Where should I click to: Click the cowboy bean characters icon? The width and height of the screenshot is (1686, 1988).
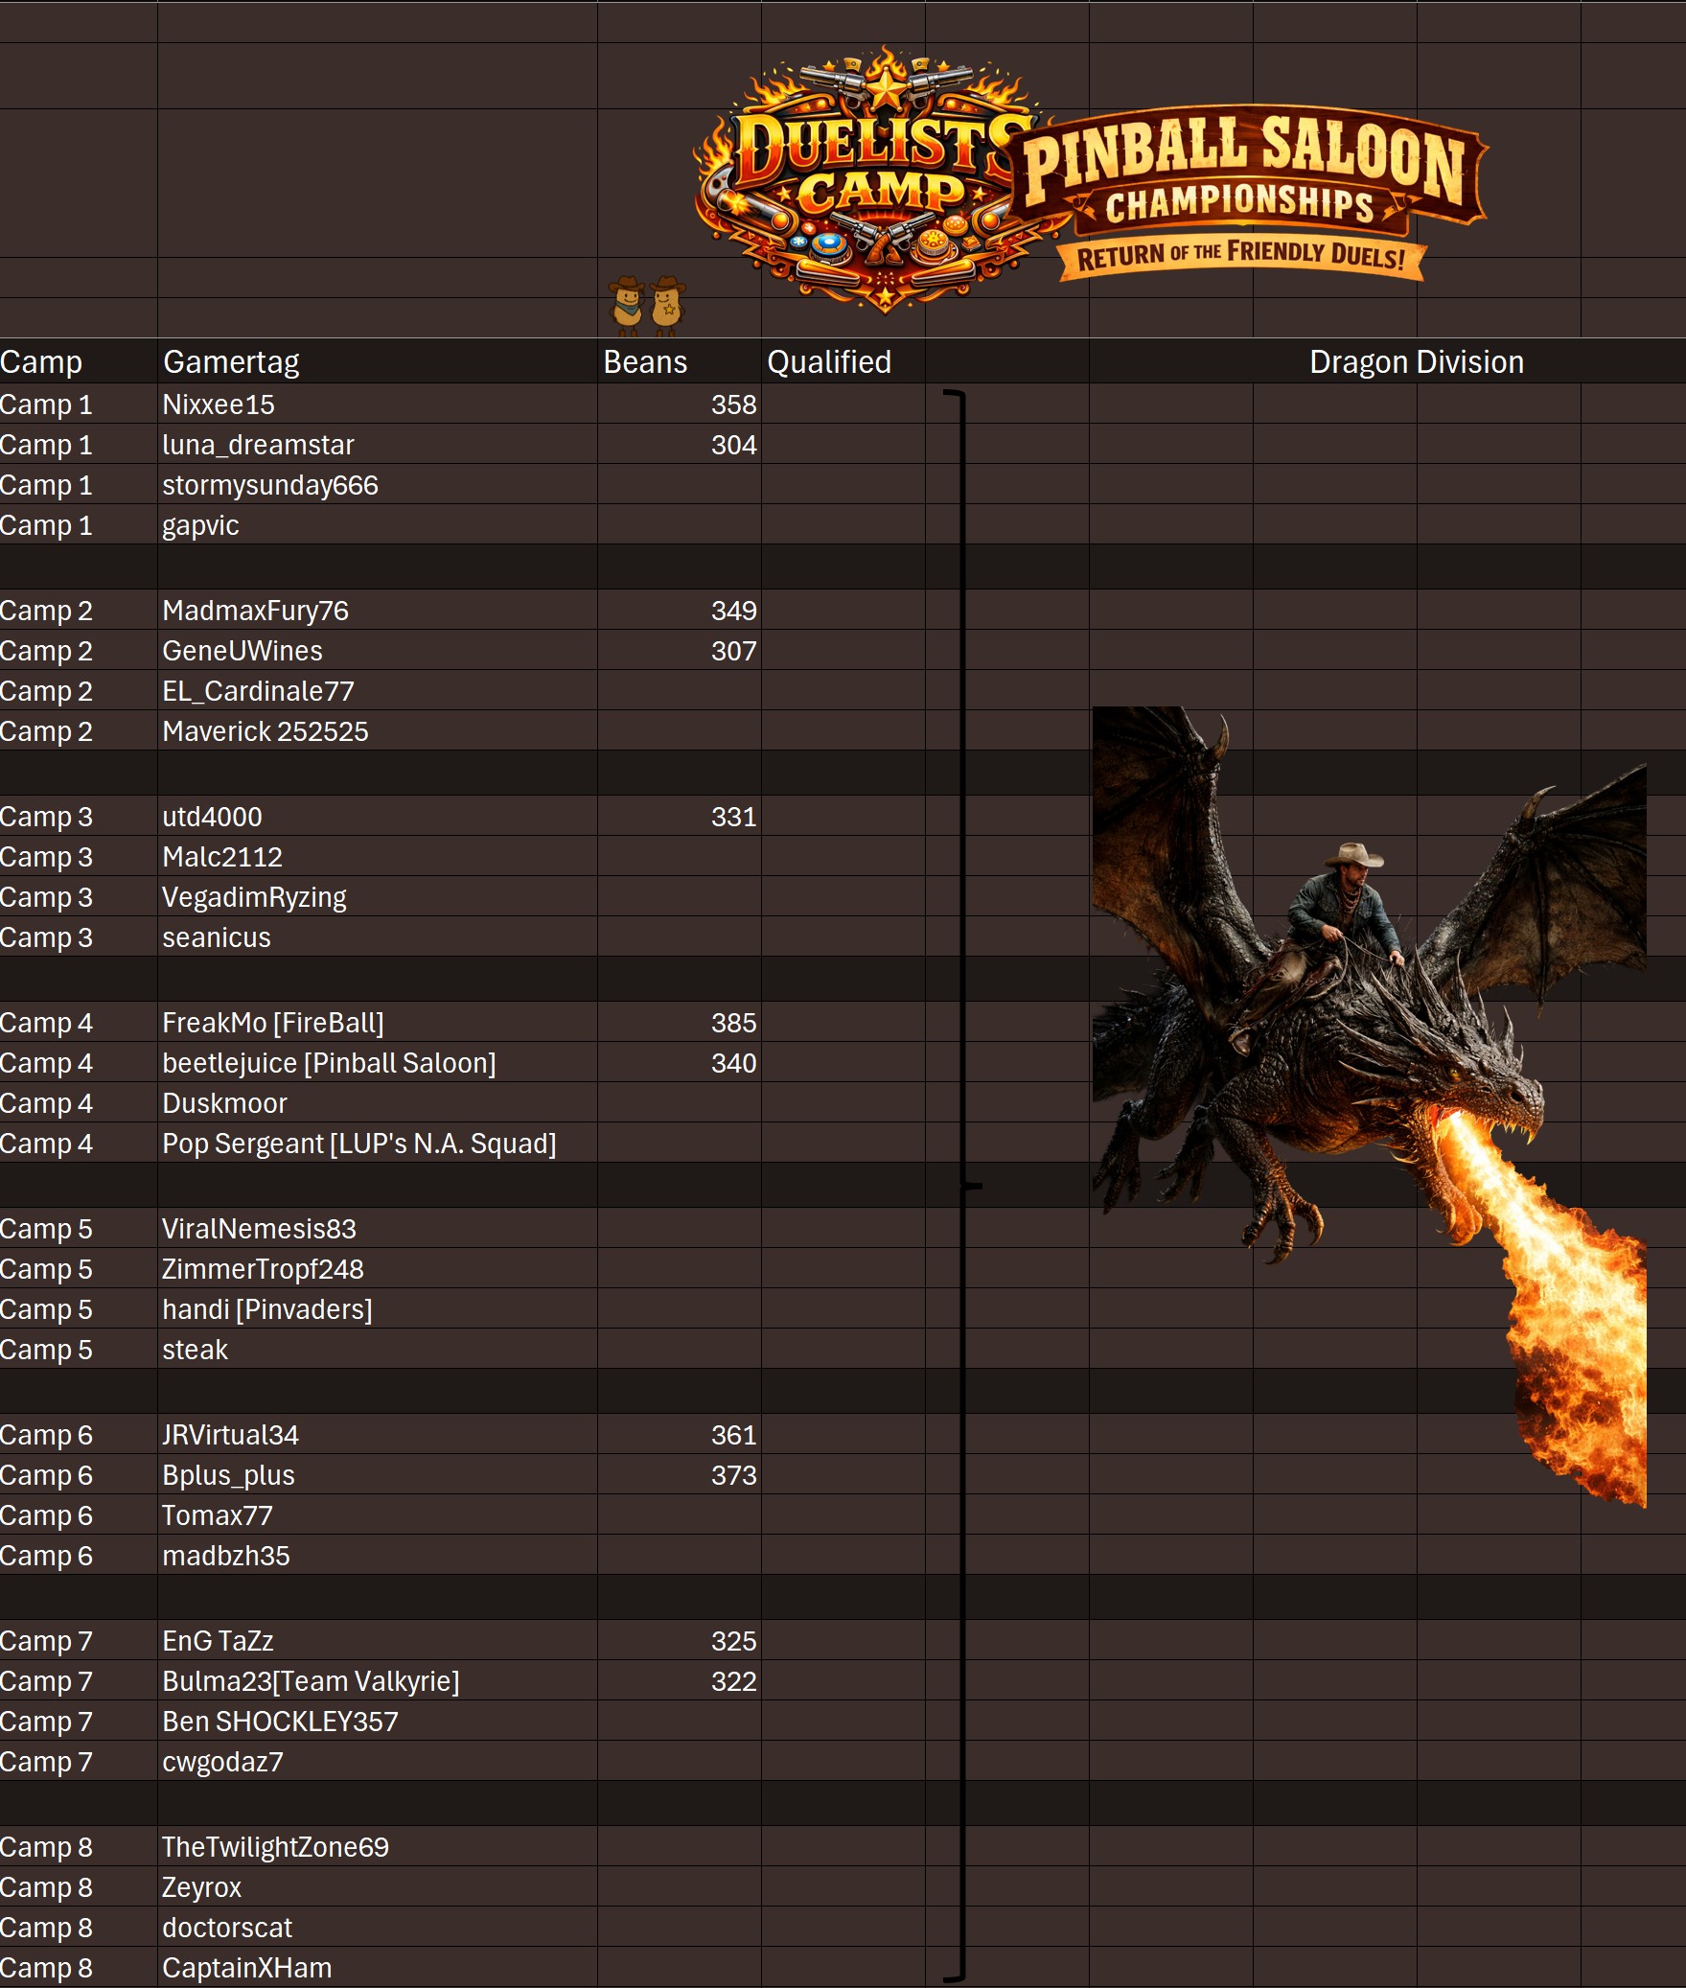tap(647, 306)
